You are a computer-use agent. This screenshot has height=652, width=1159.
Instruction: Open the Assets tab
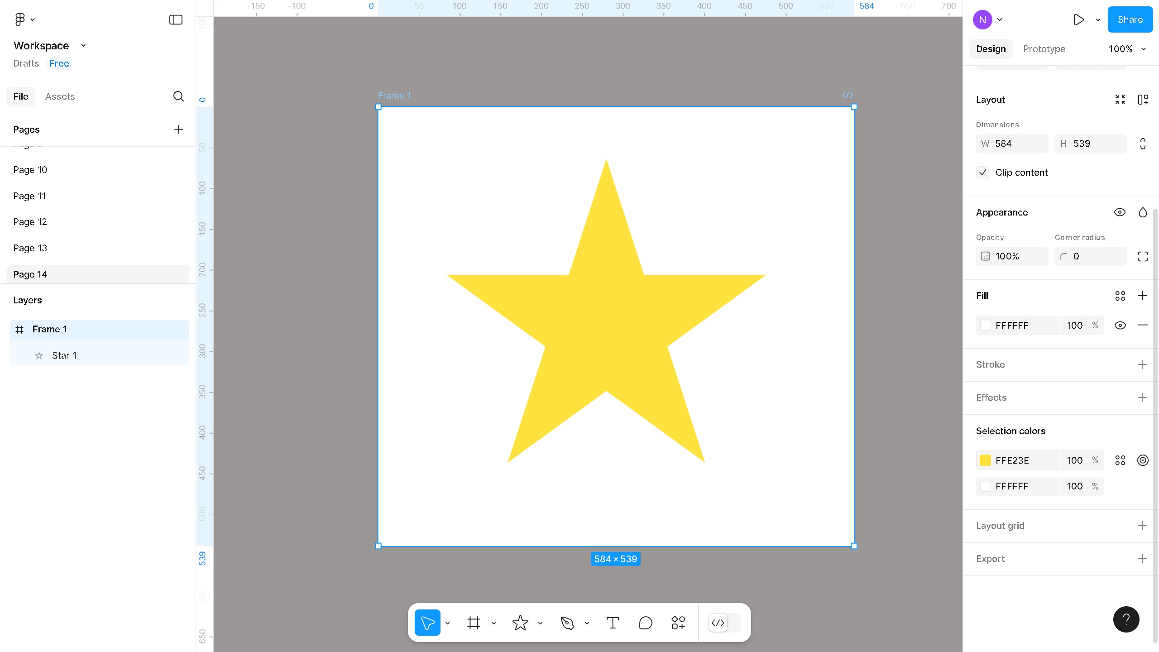[60, 96]
